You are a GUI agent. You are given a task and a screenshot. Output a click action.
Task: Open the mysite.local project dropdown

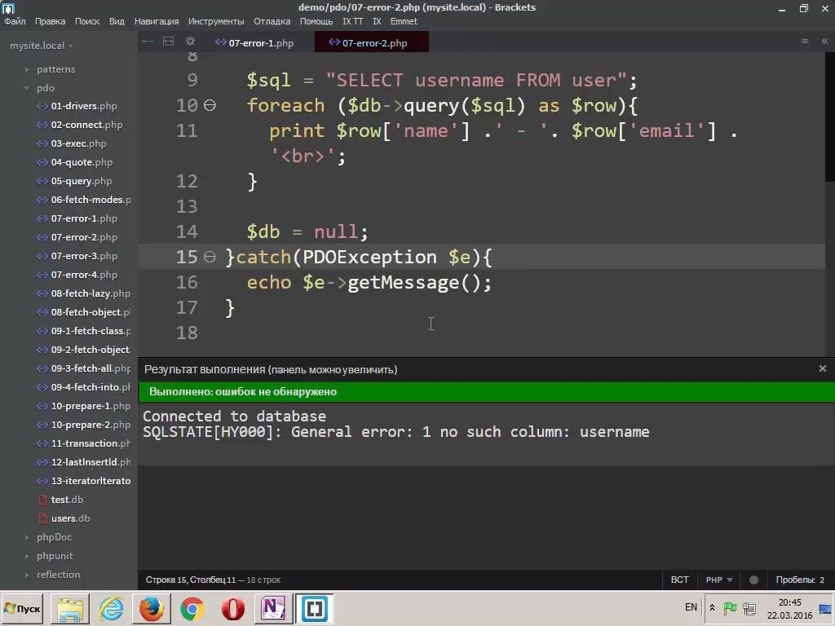point(41,46)
